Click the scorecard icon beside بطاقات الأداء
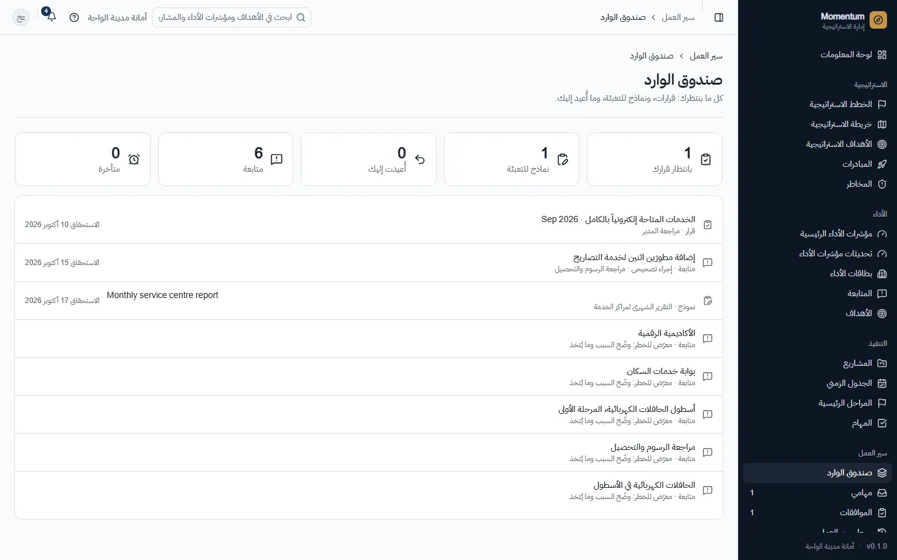The height and width of the screenshot is (560, 897). [x=882, y=274]
